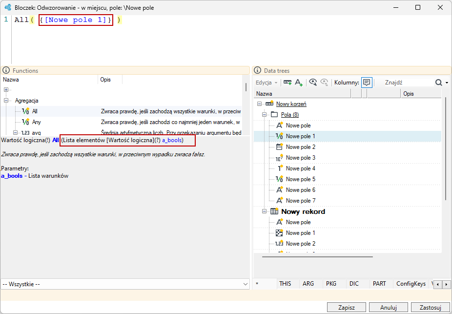Viewport: 452px width, 314px height.
Task: Click the calendar icon of Nowe pole 2
Action: (279, 147)
